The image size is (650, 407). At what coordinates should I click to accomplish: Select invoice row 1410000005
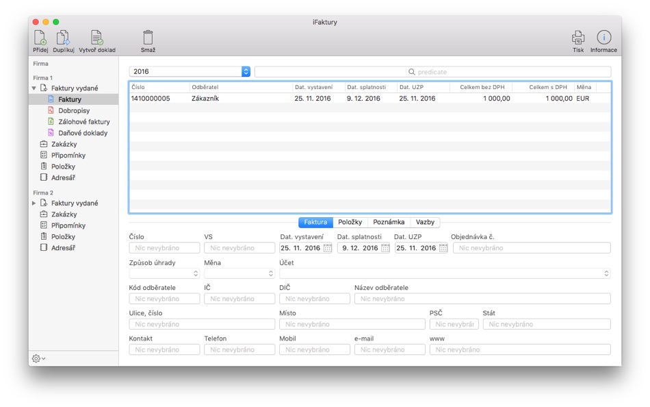(x=370, y=99)
